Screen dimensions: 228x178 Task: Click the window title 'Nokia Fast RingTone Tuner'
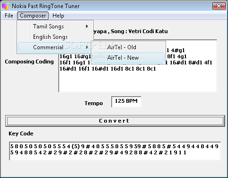(x=46, y=6)
